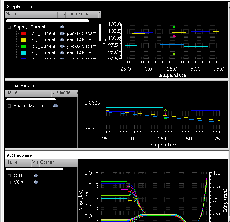The image size is (230, 222).
Task: Toggle visibility of cyan Supply_Current trace
Action: [62, 53]
